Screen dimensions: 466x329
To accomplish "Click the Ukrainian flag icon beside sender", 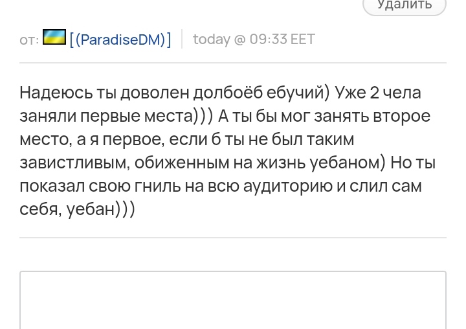I will [54, 37].
